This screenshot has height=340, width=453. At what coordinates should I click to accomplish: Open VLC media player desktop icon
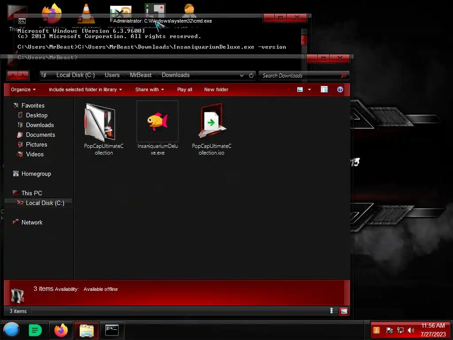coord(86,13)
